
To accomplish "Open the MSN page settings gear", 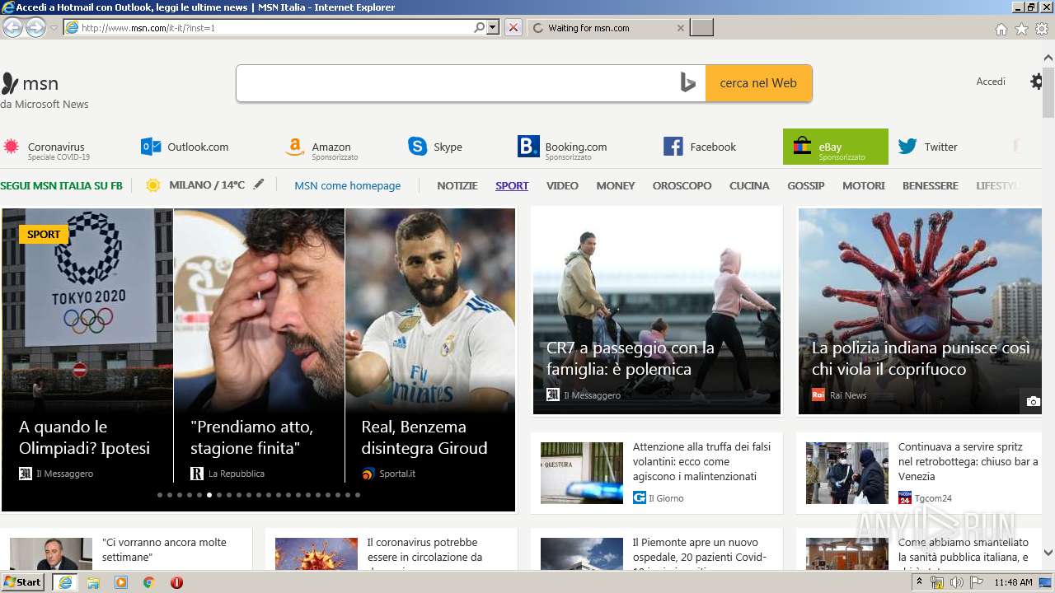I will coord(1037,82).
